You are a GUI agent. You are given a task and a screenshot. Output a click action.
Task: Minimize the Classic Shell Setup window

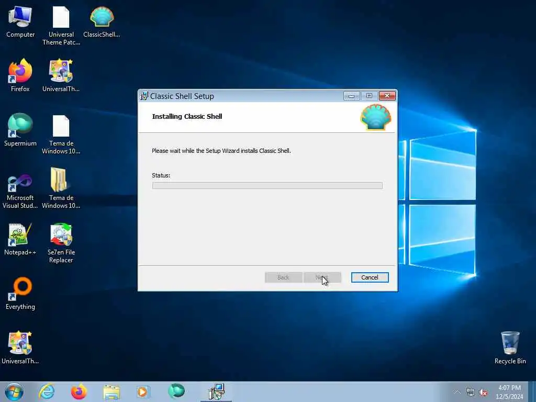click(x=351, y=96)
